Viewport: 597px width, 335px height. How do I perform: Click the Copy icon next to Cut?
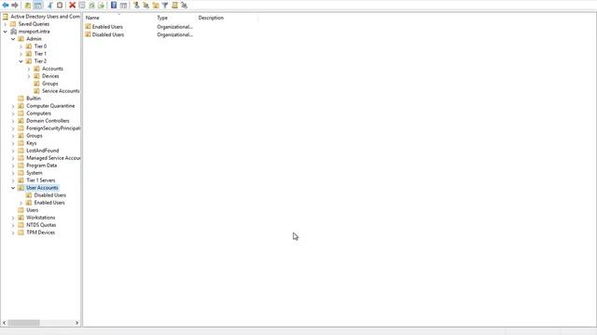coord(60,6)
